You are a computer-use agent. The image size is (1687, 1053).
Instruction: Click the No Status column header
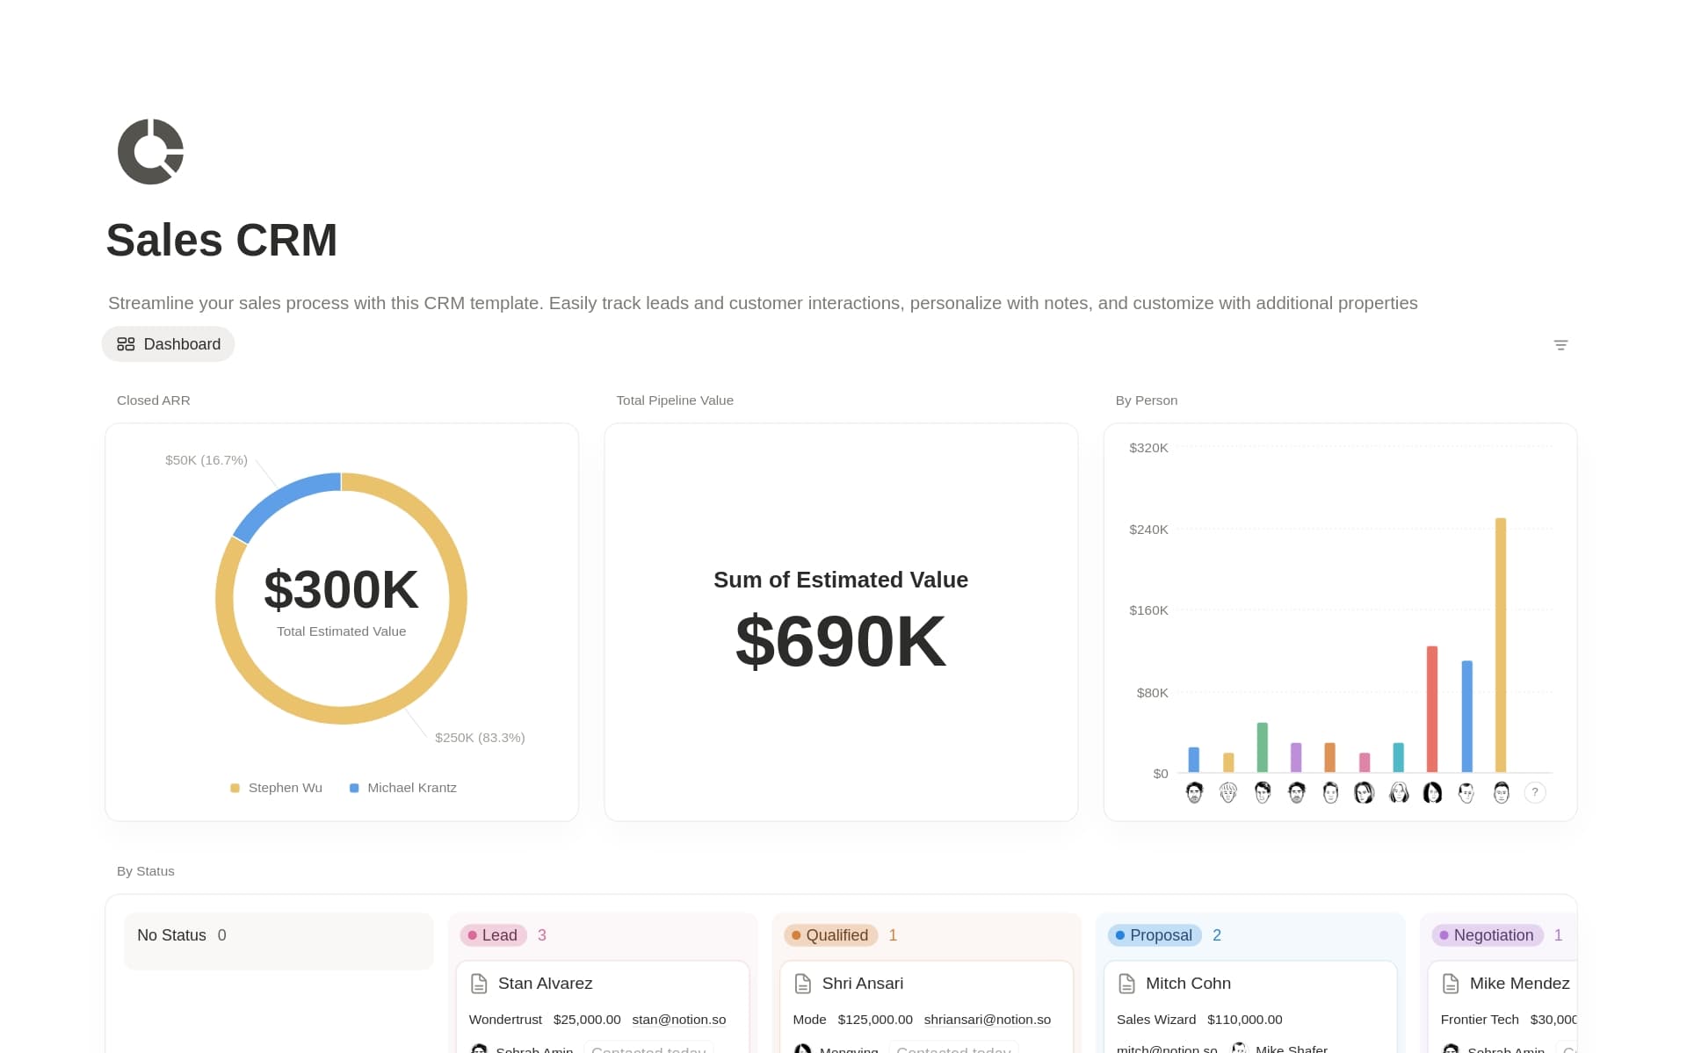pos(171,935)
